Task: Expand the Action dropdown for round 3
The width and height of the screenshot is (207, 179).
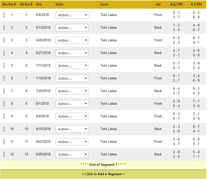Action: (72, 40)
